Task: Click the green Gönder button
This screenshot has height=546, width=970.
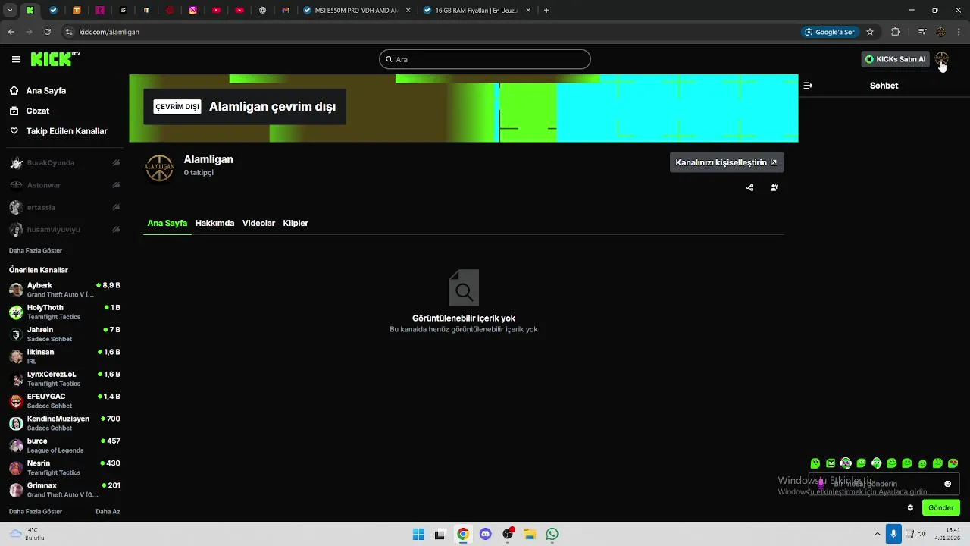Action: pyautogui.click(x=941, y=508)
